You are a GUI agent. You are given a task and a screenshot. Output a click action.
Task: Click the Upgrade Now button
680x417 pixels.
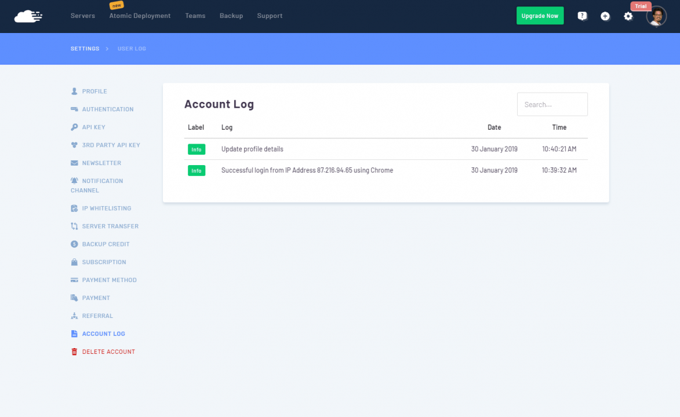tap(540, 16)
